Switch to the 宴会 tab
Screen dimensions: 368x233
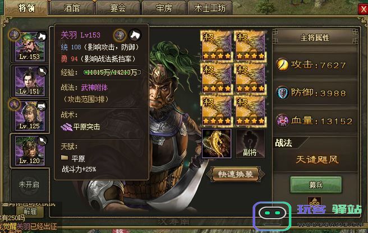(118, 8)
